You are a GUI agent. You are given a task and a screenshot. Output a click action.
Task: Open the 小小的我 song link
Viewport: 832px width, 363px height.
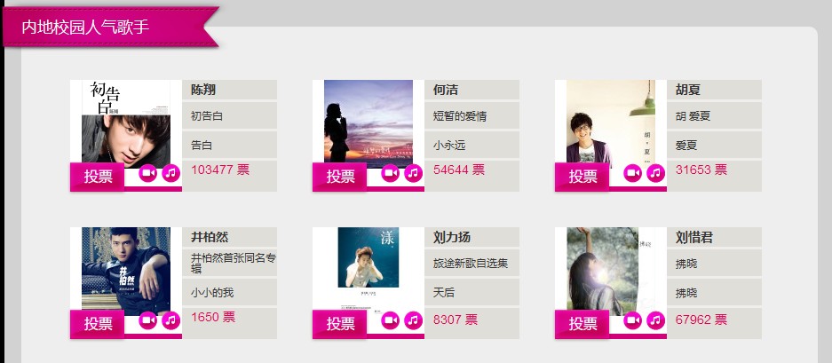pyautogui.click(x=212, y=292)
